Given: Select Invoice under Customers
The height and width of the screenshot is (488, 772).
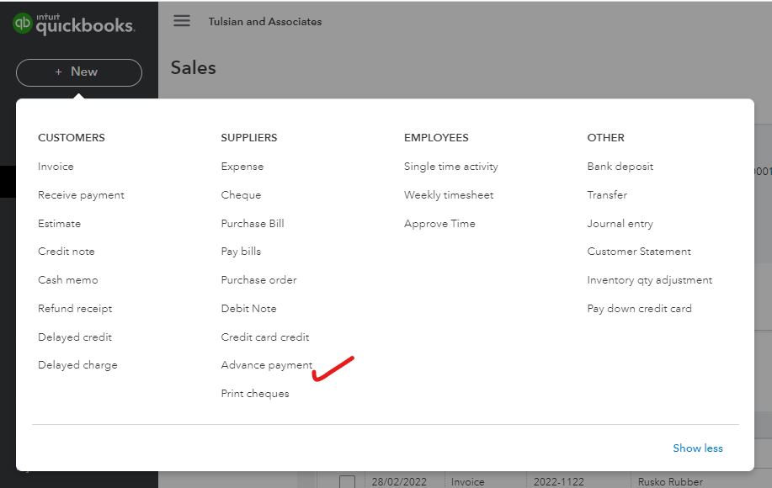Looking at the screenshot, I should (56, 167).
